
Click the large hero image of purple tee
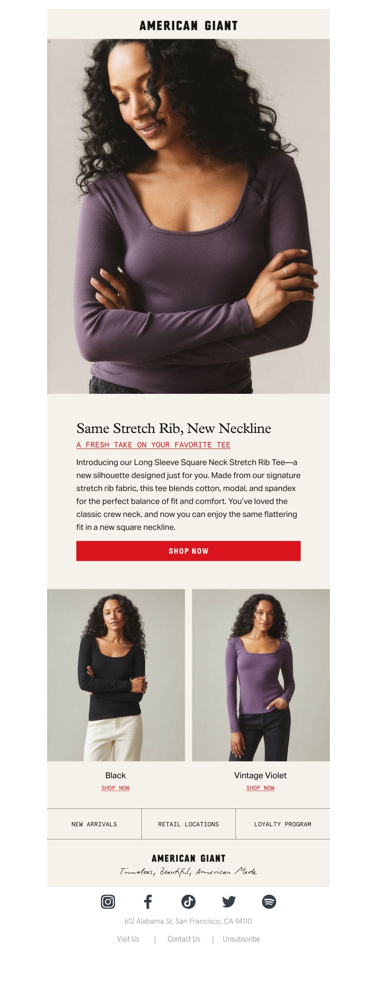click(188, 216)
